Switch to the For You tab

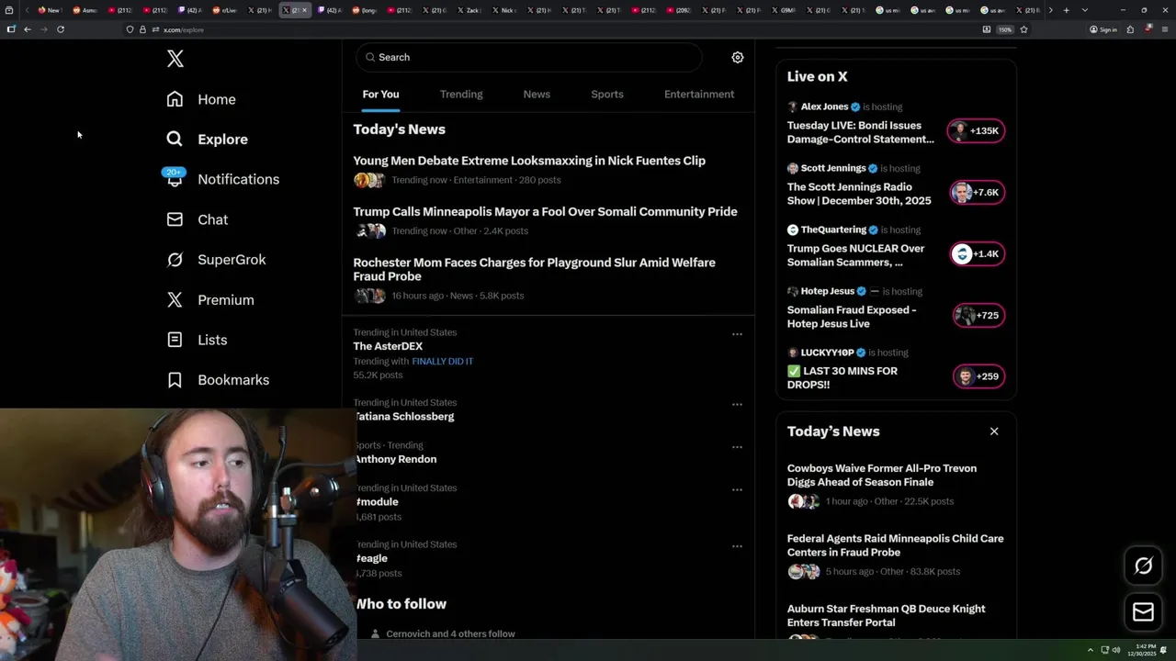(x=380, y=95)
